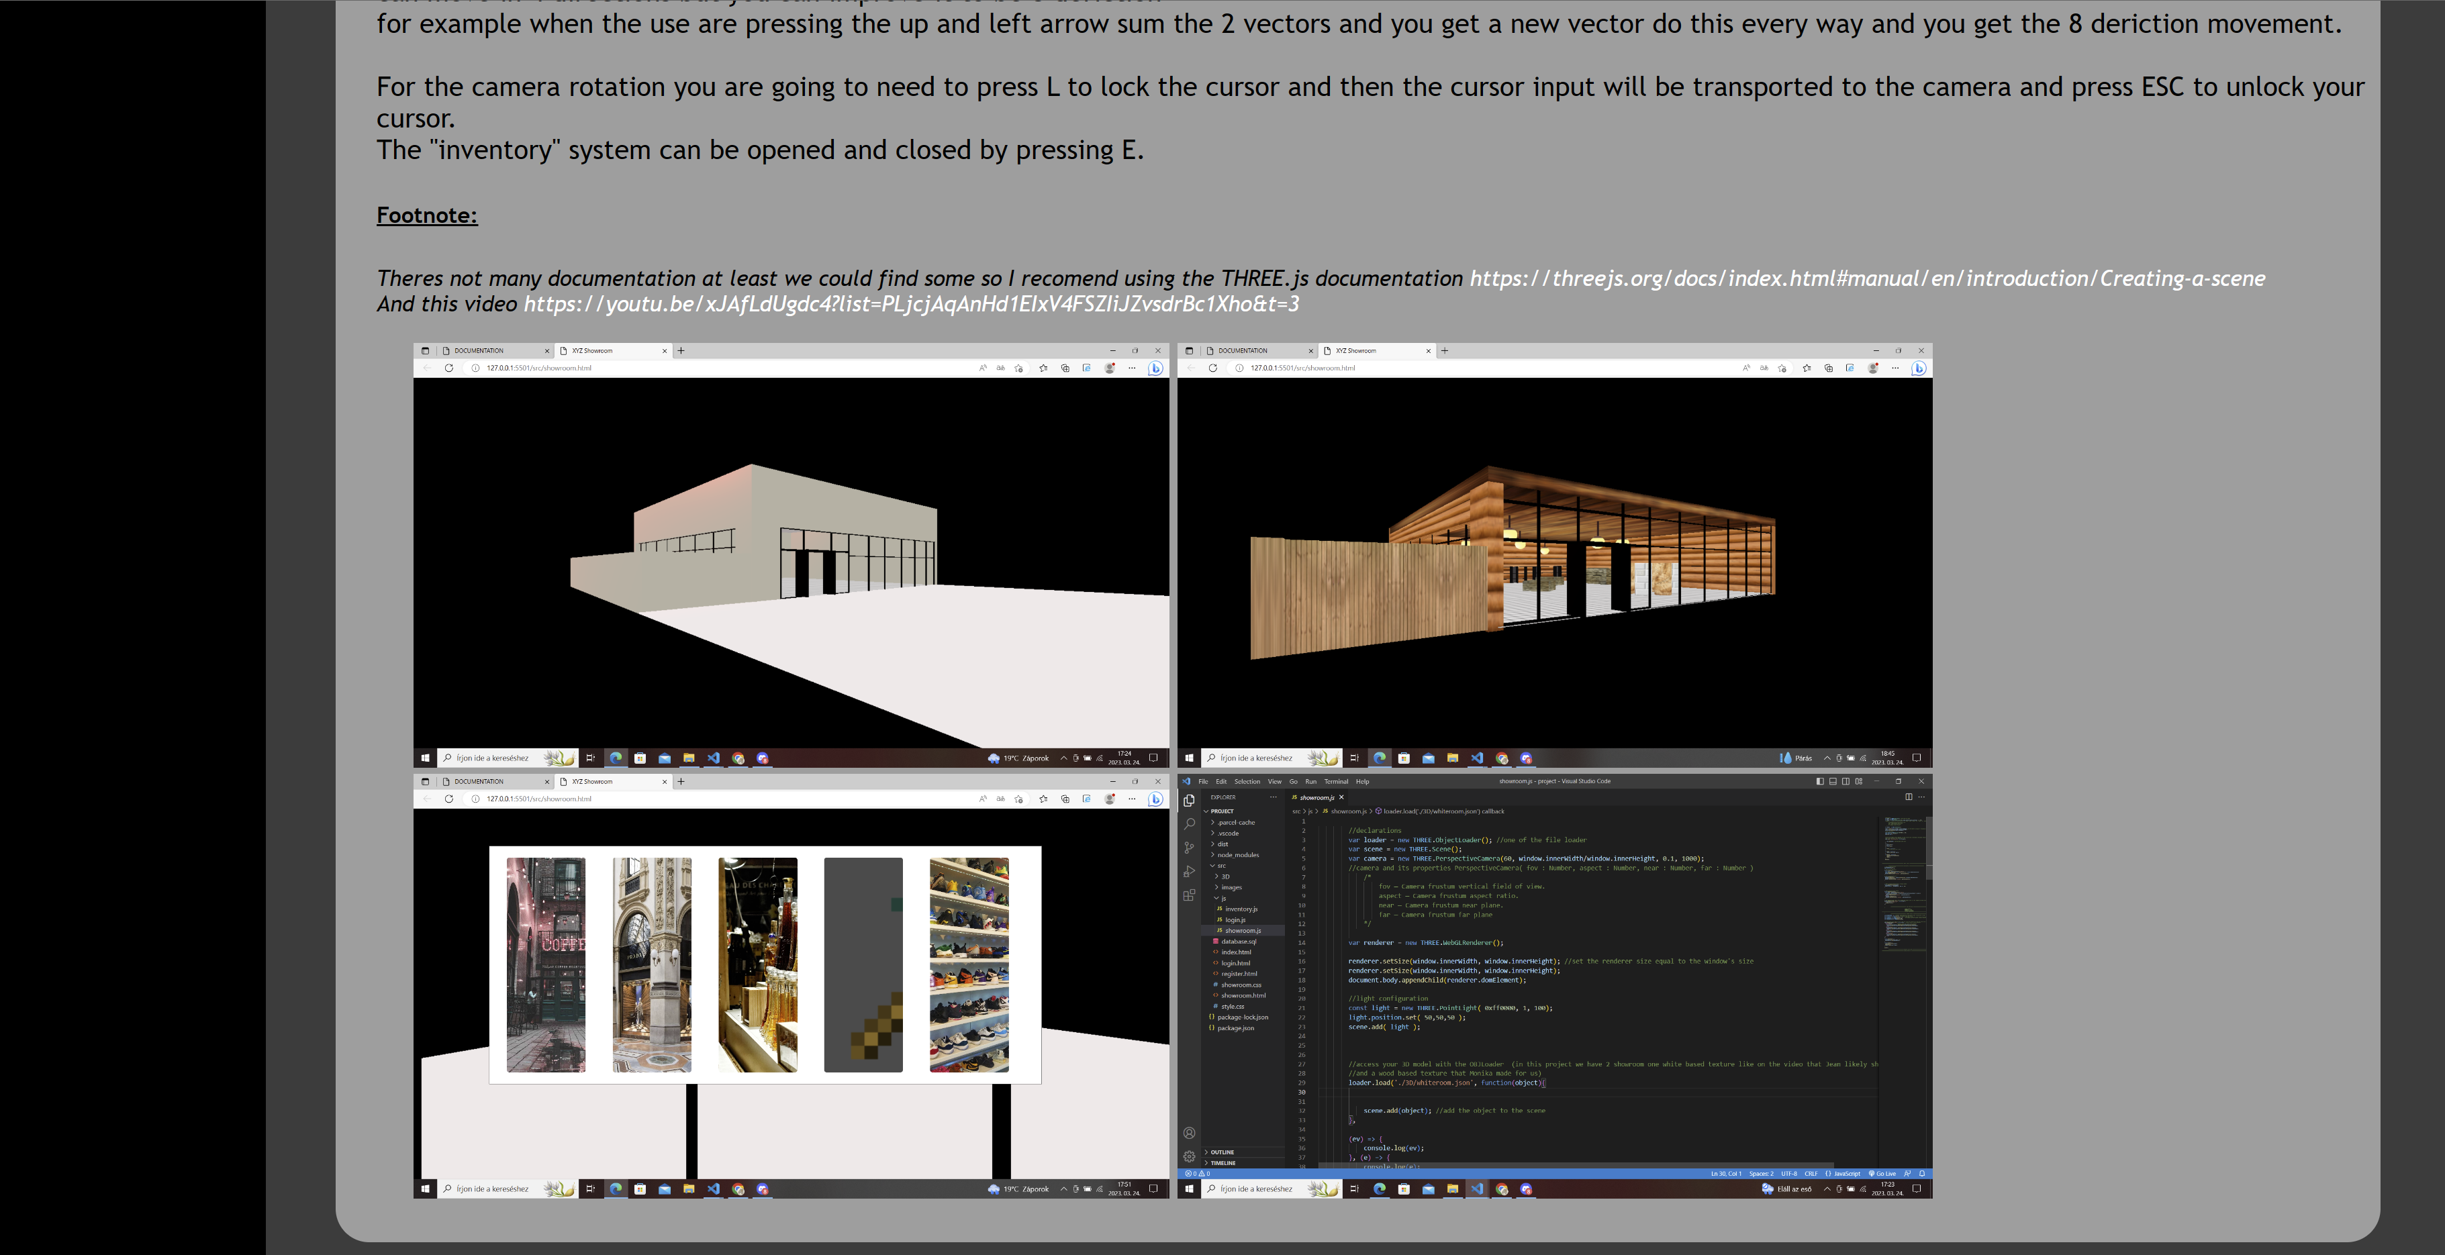This screenshot has width=2445, height=1255.
Task: Click Edge icon in wooden showroom screenshot taskbar
Action: 1379,758
